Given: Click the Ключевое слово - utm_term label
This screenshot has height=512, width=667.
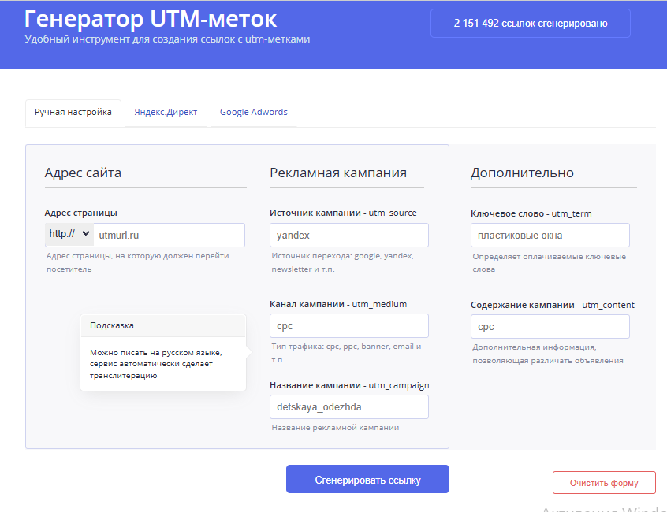Looking at the screenshot, I should coord(531,213).
